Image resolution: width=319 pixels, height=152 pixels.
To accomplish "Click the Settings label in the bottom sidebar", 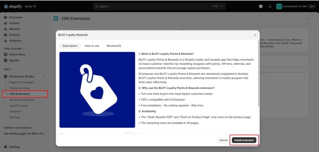I will [14, 147].
